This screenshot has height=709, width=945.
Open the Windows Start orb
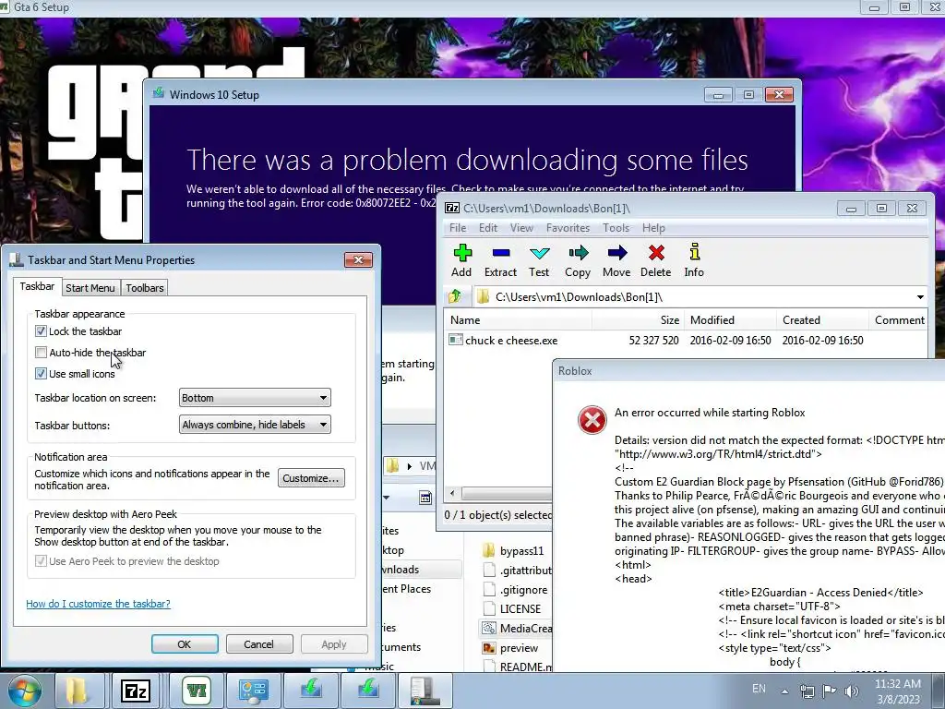(24, 691)
